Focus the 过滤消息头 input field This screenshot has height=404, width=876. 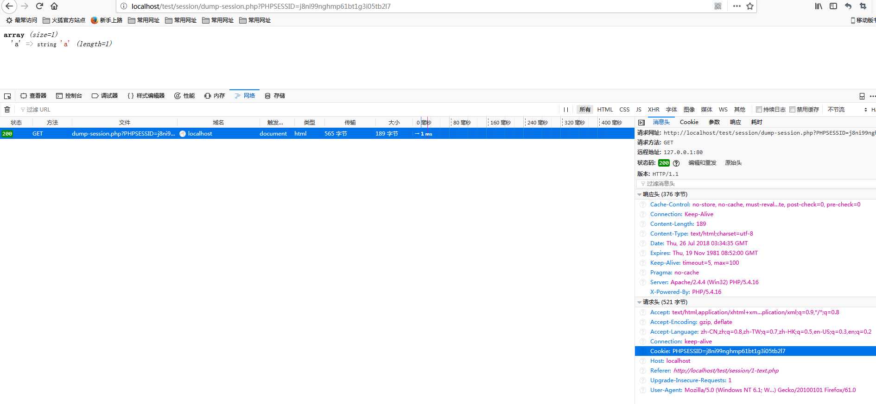coord(757,184)
